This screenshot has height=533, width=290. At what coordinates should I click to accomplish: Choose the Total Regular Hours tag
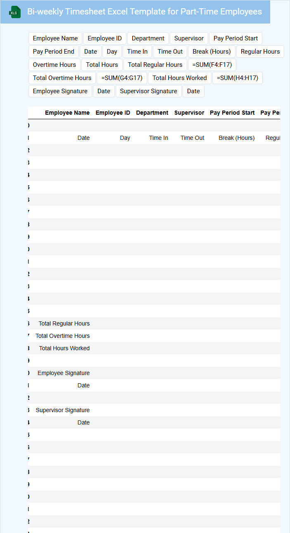155,65
